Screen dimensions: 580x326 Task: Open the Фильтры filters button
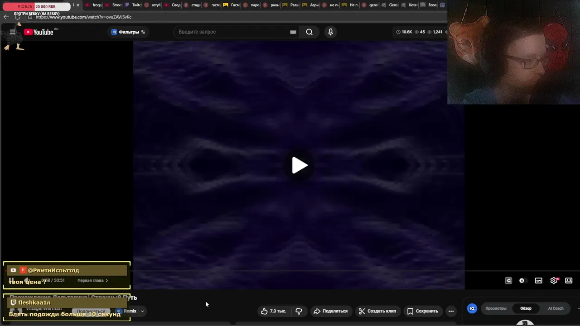click(128, 32)
